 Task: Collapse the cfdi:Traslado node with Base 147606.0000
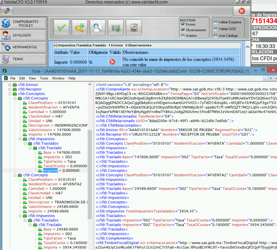[x=31, y=148]
